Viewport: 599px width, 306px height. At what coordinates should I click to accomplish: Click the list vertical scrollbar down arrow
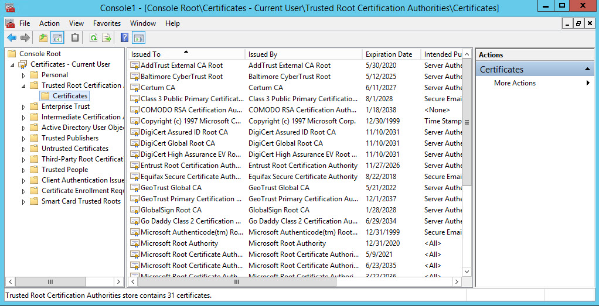point(467,271)
